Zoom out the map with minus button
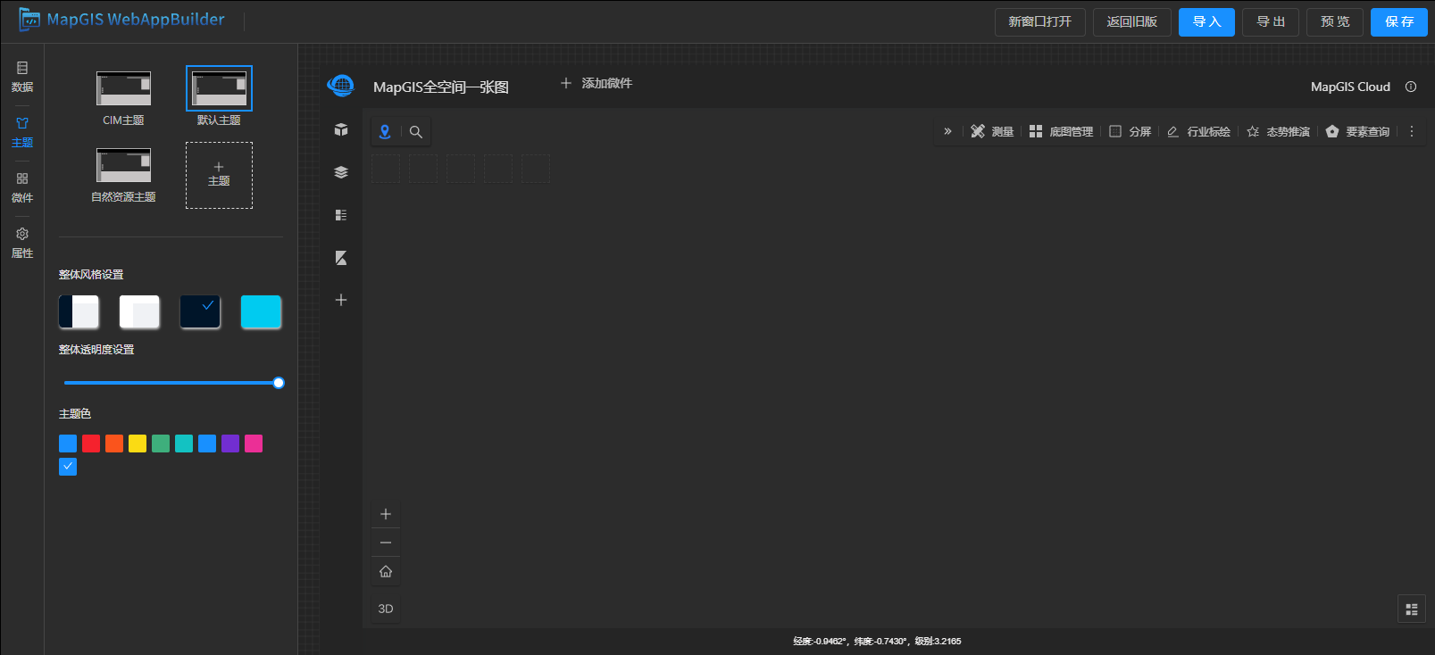Image resolution: width=1435 pixels, height=655 pixels. [386, 543]
